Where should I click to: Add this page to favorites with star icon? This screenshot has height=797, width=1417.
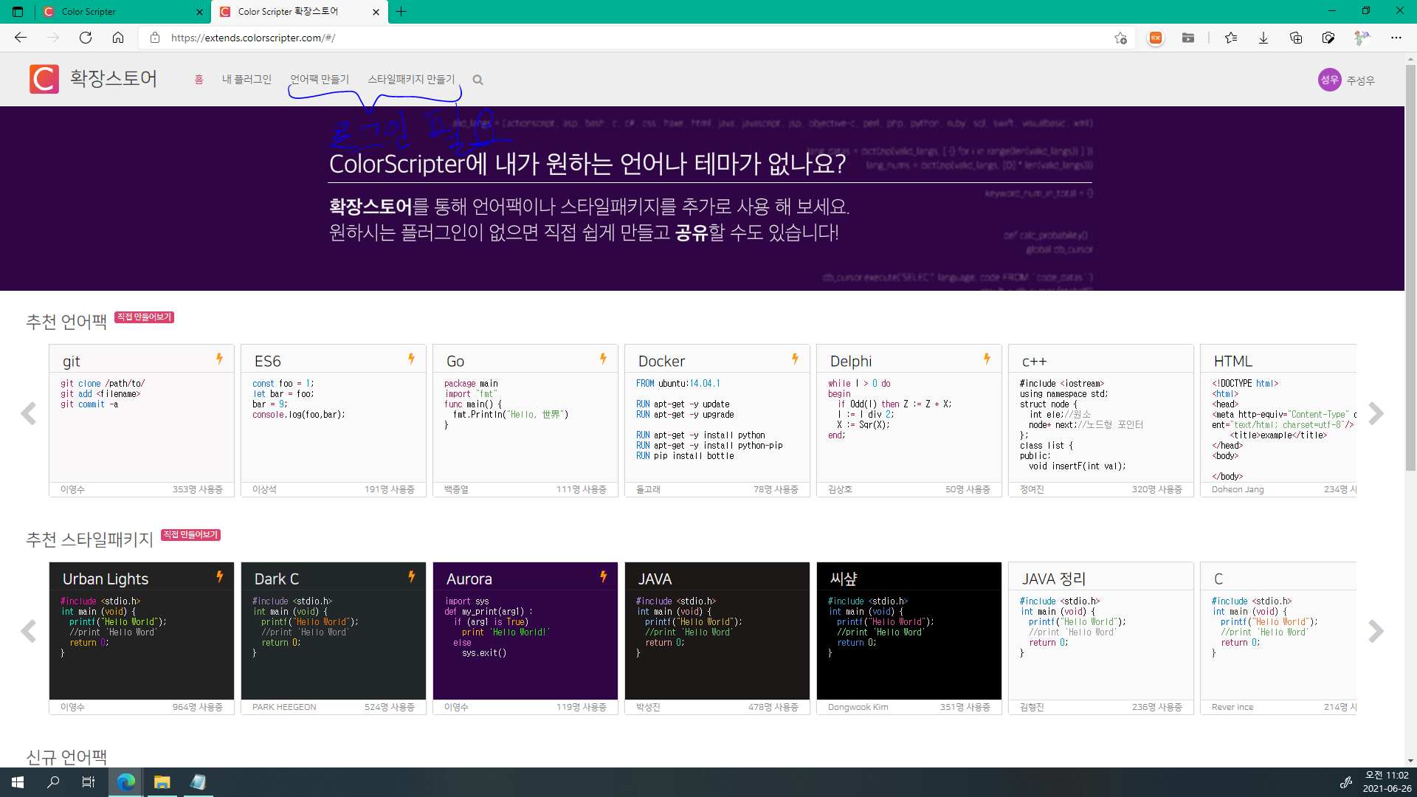click(1120, 38)
